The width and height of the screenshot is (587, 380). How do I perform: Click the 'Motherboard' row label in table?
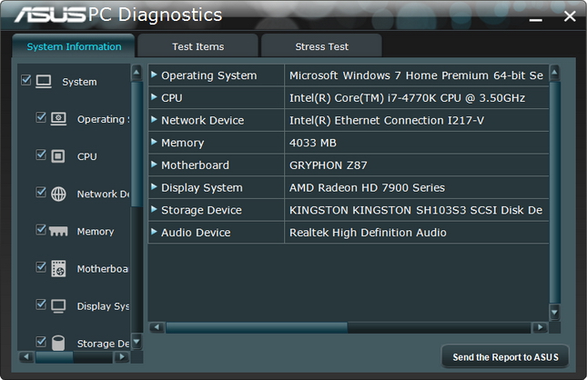pos(195,165)
